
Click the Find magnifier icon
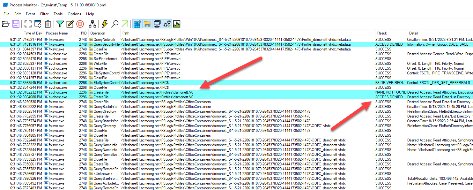point(115,24)
